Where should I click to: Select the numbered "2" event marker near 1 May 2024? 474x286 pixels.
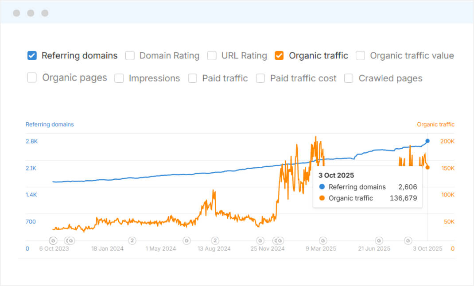132,241
